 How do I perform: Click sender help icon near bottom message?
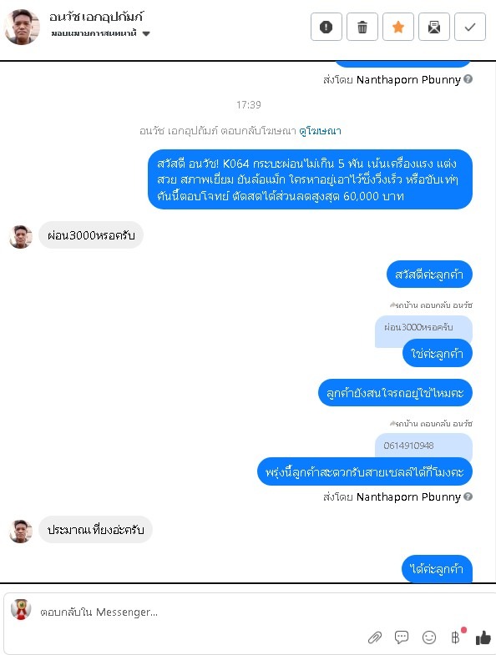(468, 496)
